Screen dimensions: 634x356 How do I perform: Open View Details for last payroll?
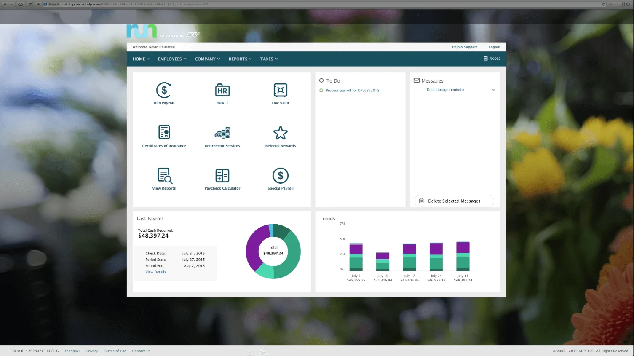pos(155,272)
